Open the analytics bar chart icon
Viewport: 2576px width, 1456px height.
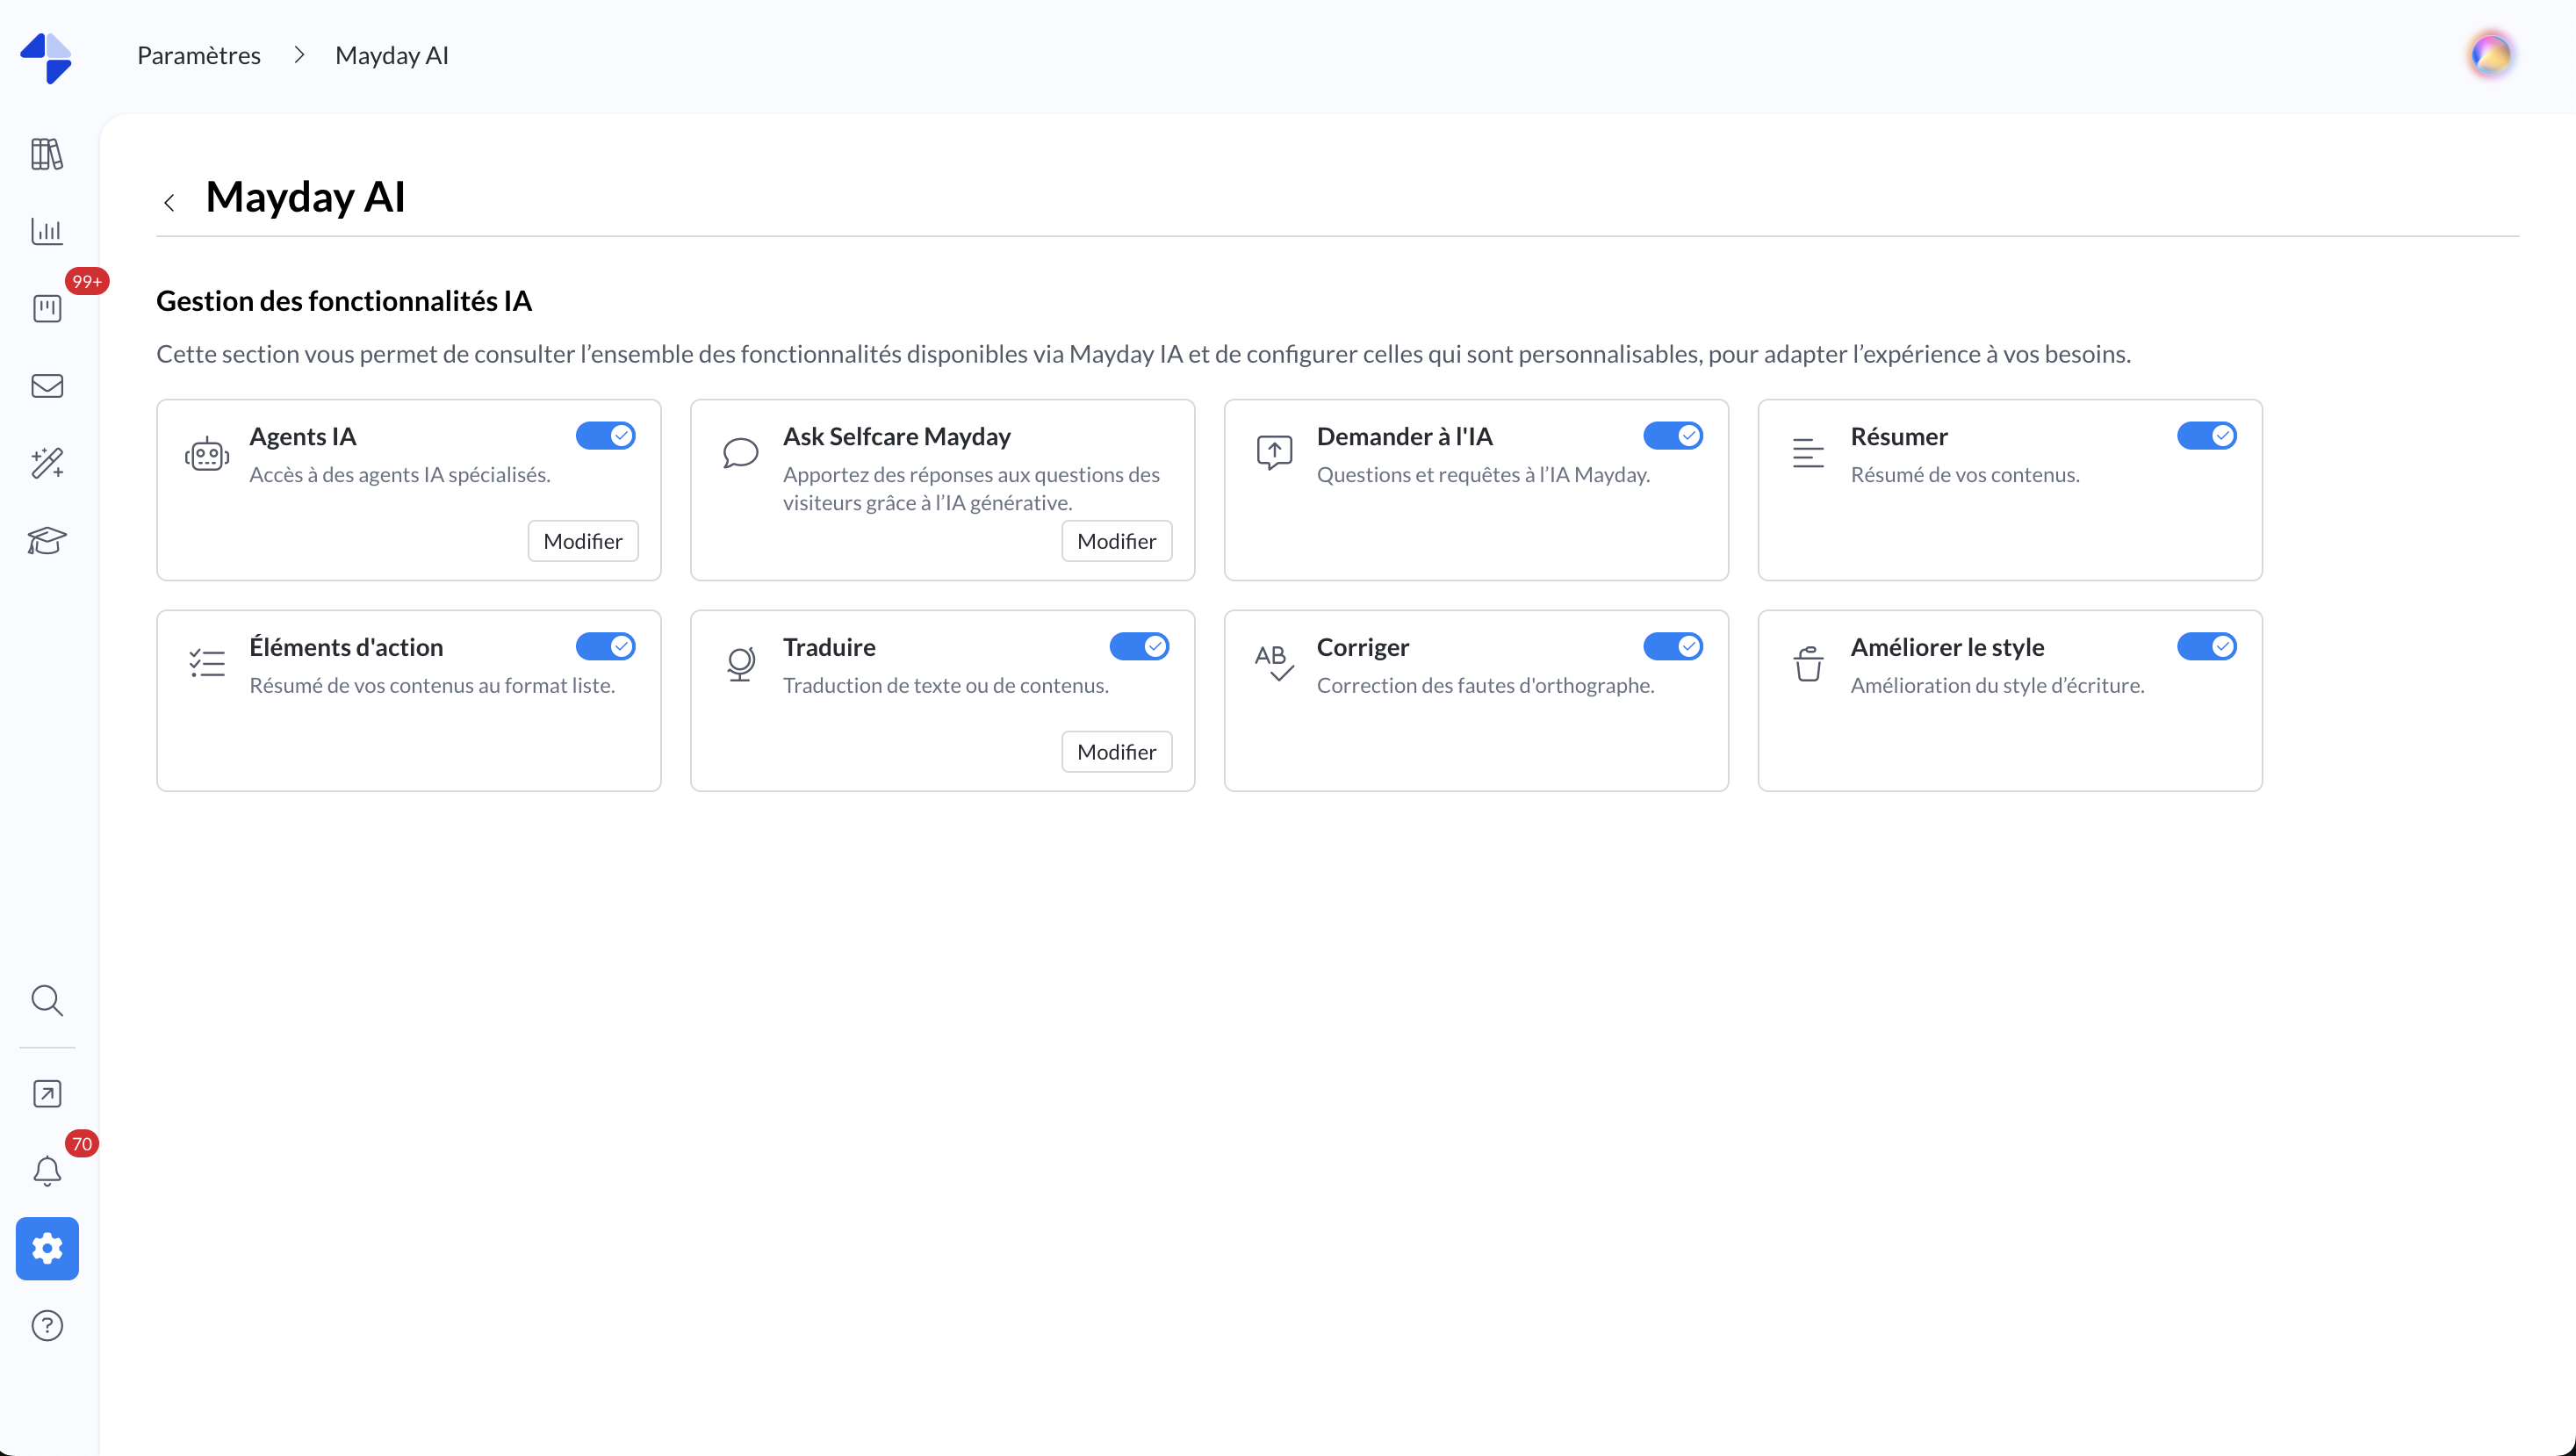(47, 231)
